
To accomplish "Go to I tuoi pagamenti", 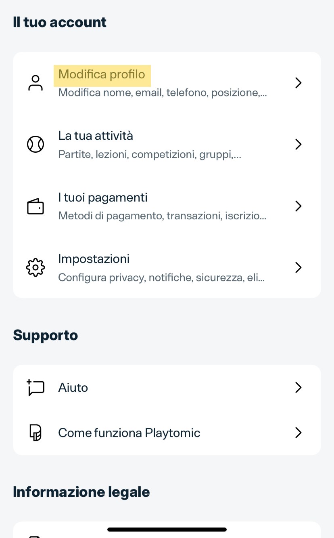I will [x=103, y=198].
